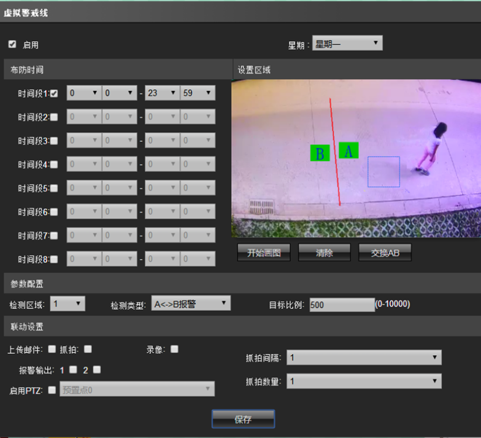Toggle the 时间段1 checkbox
481x438 pixels.
point(54,93)
